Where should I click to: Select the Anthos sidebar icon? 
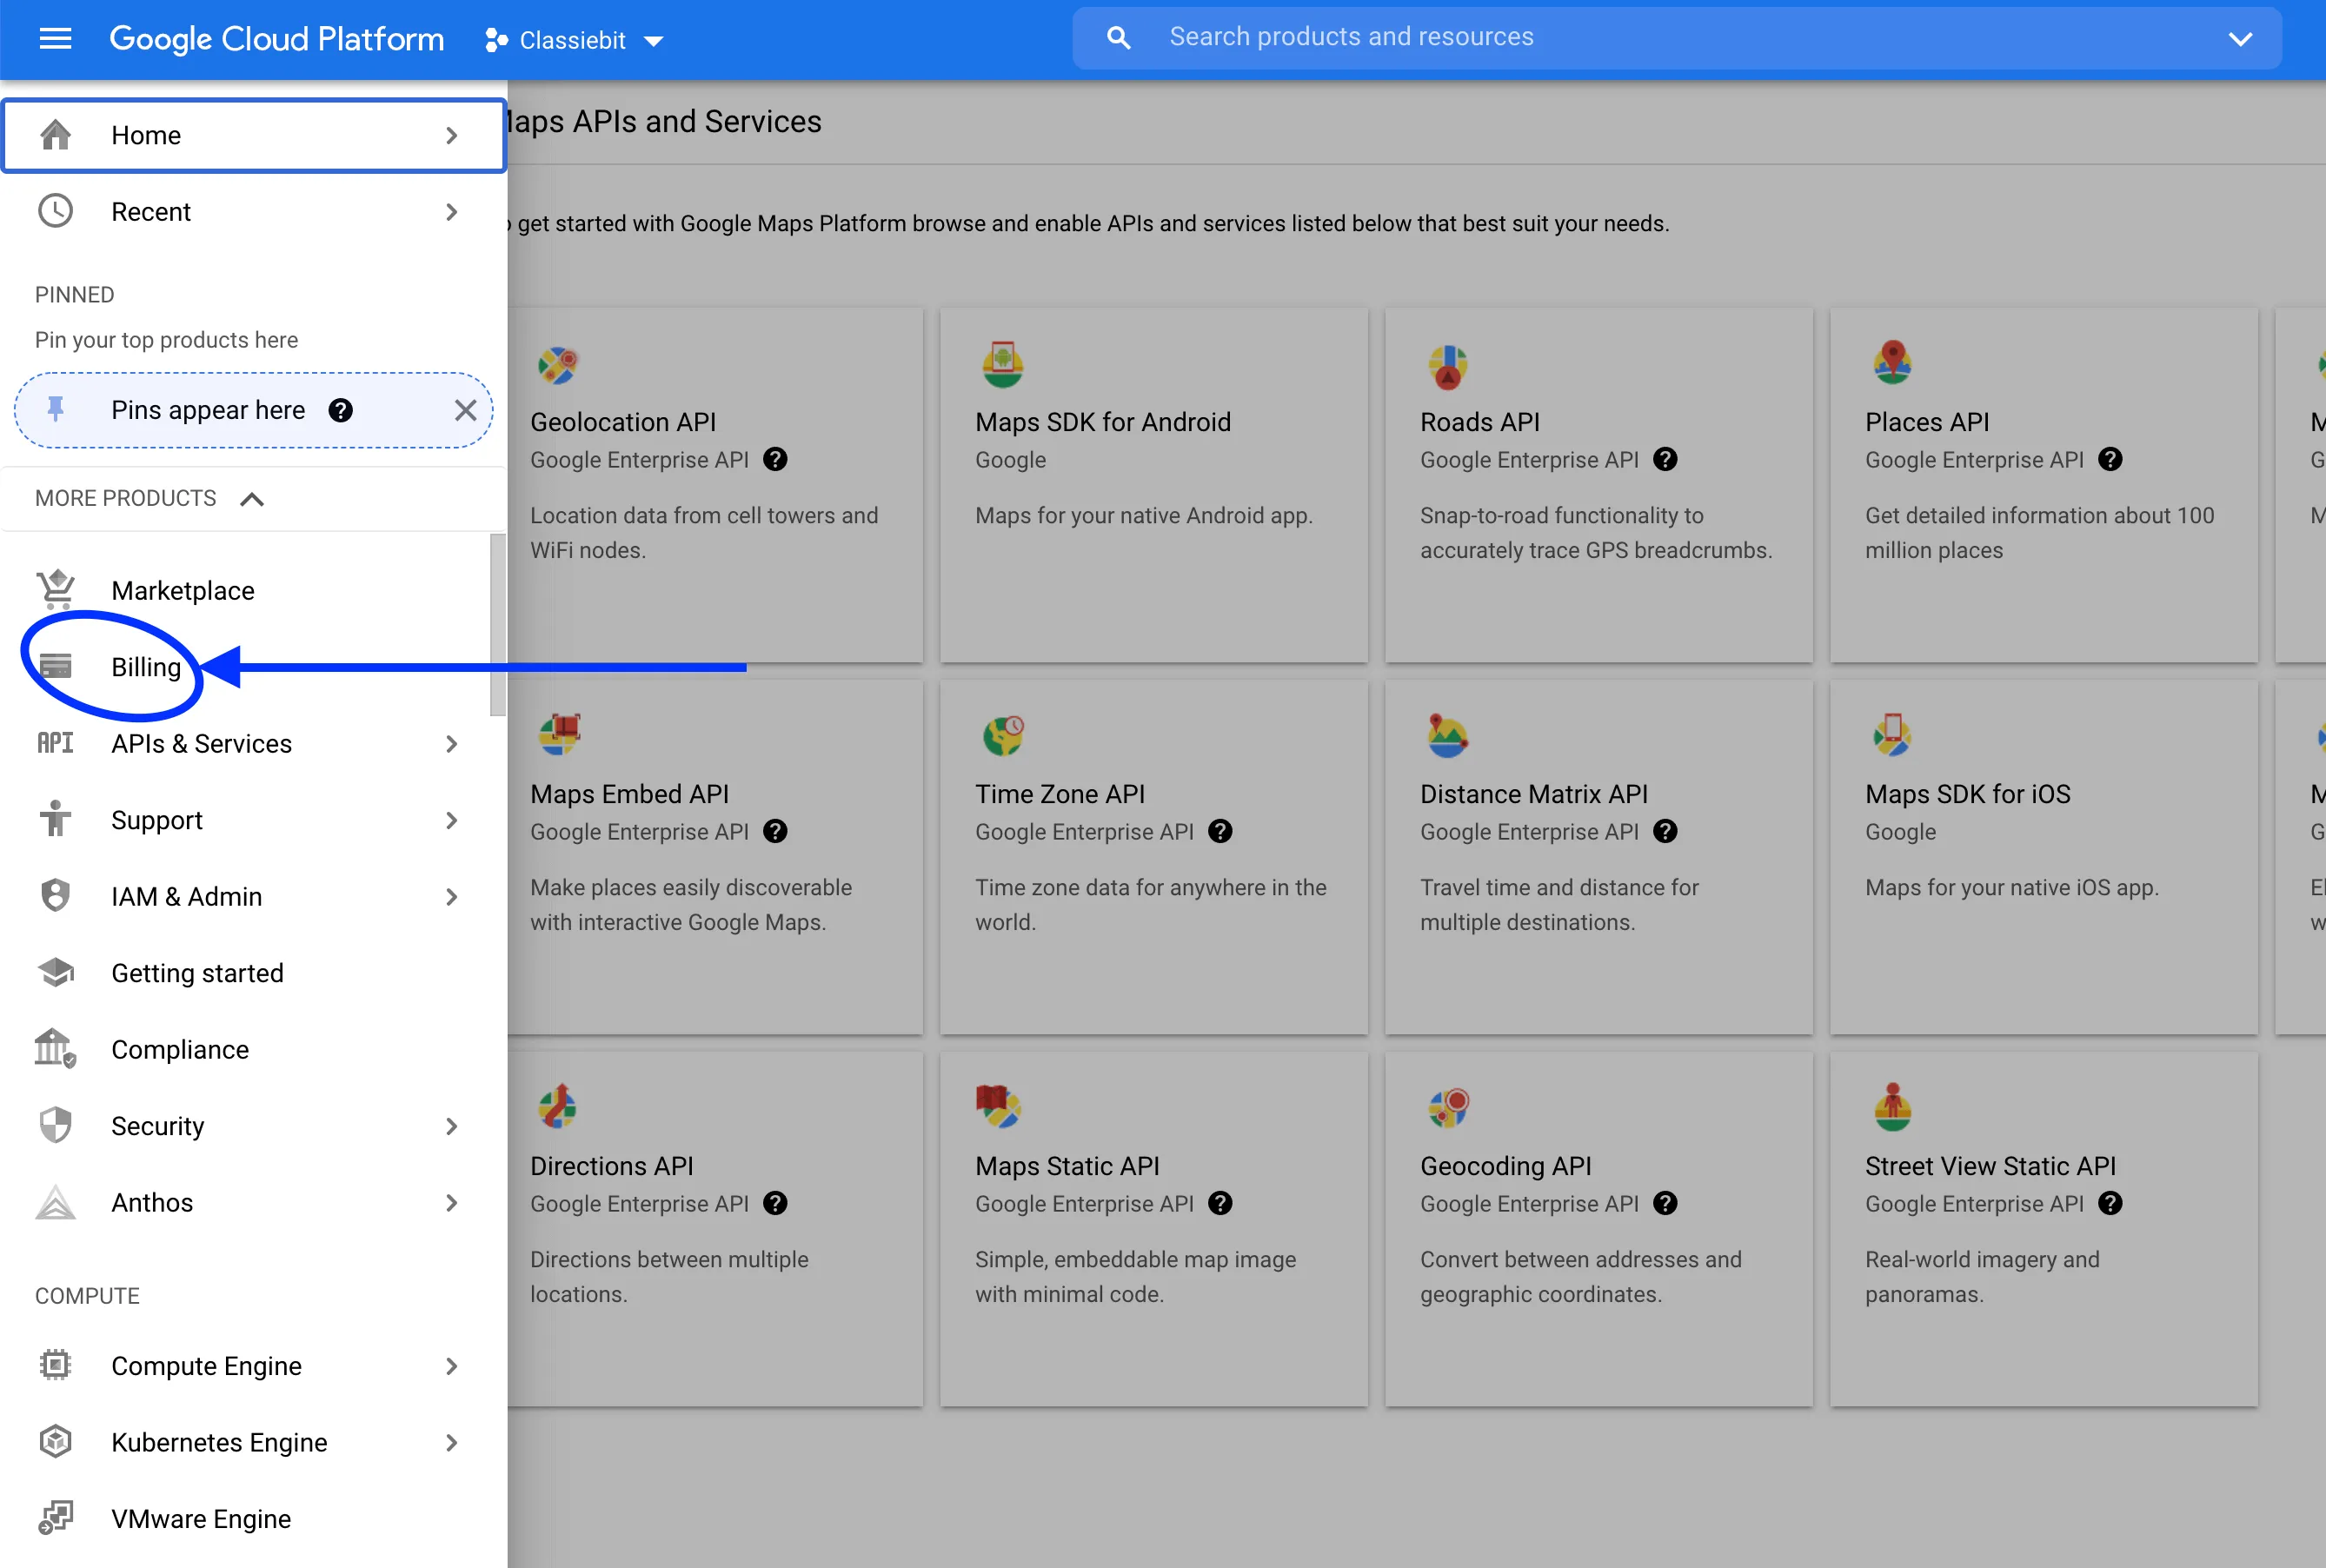tap(55, 1202)
